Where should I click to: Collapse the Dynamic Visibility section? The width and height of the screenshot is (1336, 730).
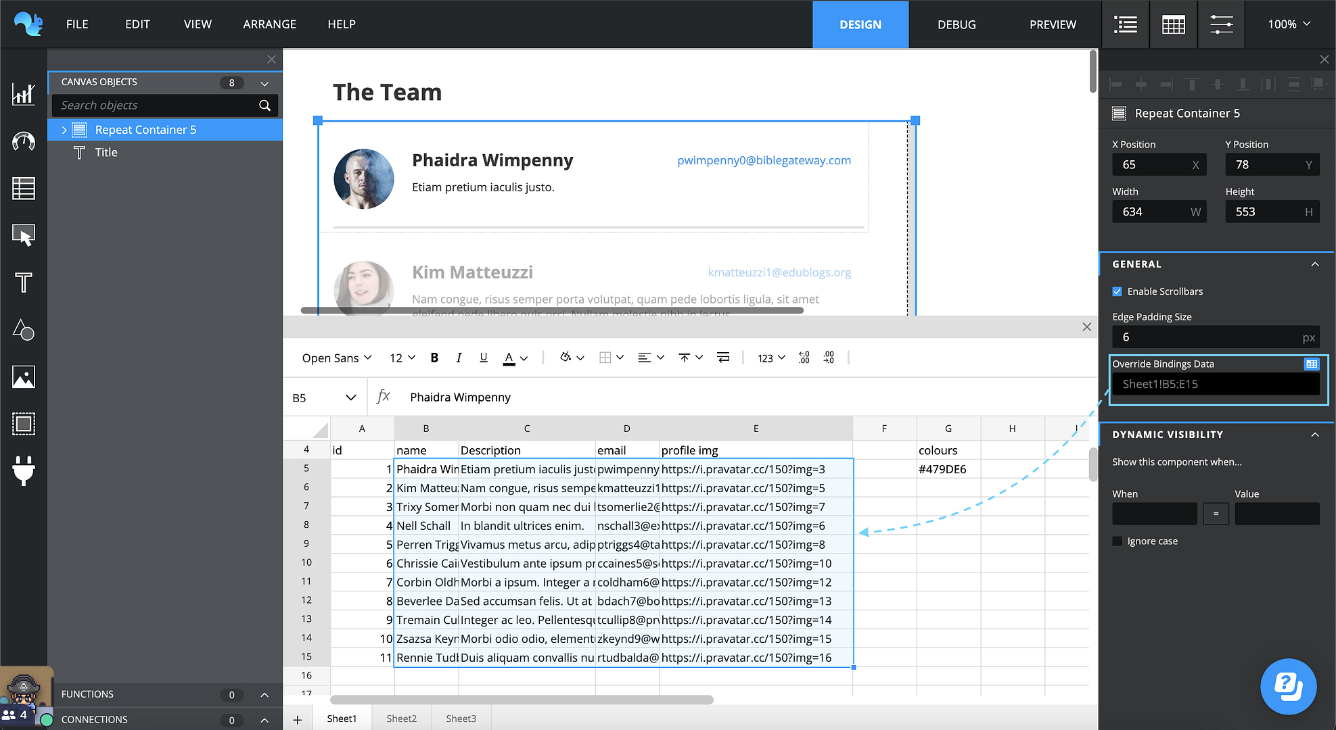coord(1314,435)
